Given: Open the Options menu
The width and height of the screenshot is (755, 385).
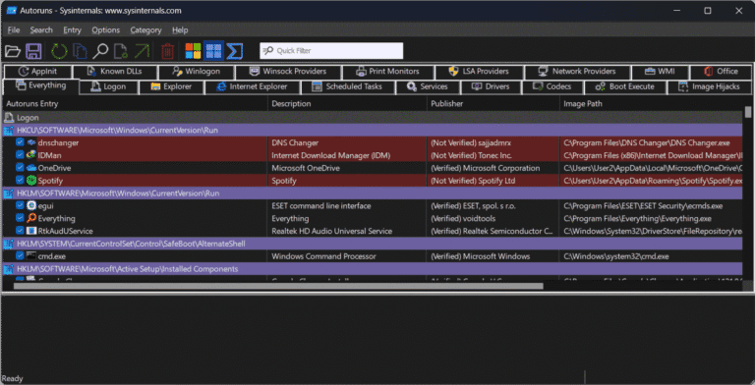Looking at the screenshot, I should (105, 29).
